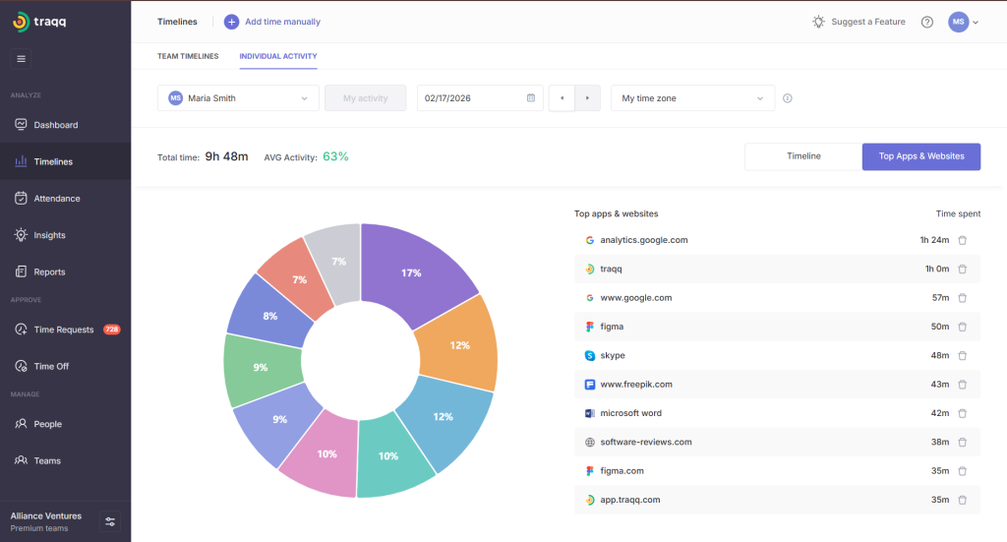Click the Suggest a Feature lightbulb icon
Image resolution: width=1007 pixels, height=542 pixels.
click(x=818, y=22)
